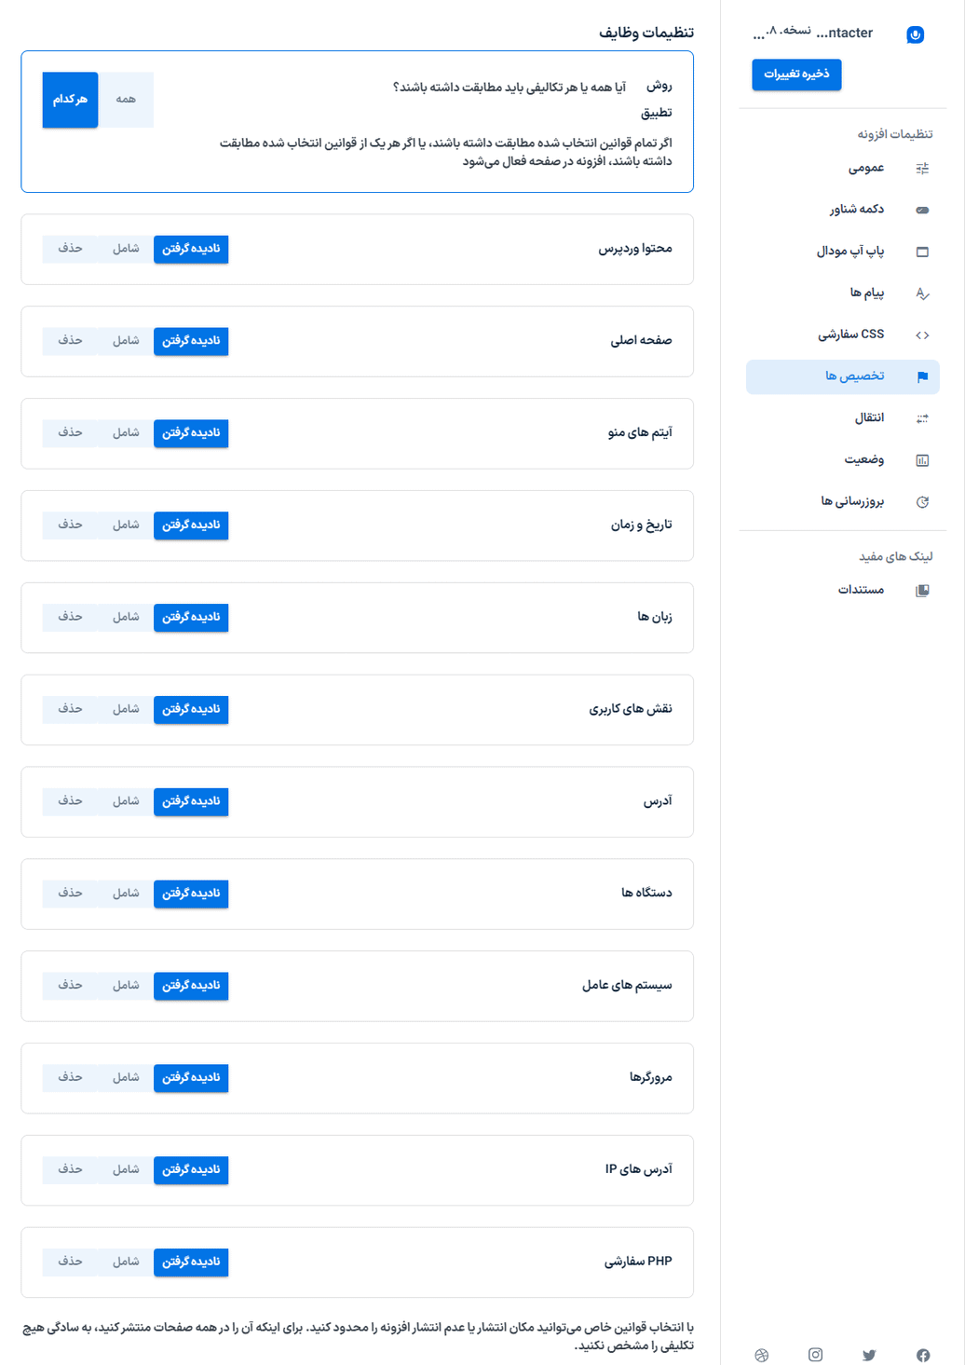The image size is (978, 1365).
Task: Click the Twitter icon in footer
Action: point(869,1356)
